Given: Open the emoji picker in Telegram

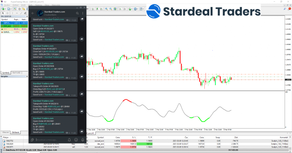Looking at the screenshot, I should [x=76, y=140].
